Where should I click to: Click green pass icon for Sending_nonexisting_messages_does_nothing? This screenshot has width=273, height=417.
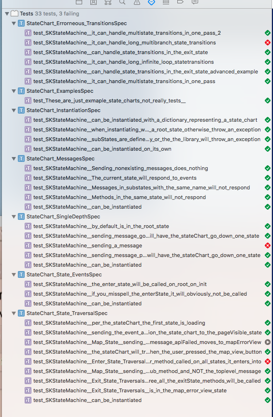pyautogui.click(x=268, y=168)
